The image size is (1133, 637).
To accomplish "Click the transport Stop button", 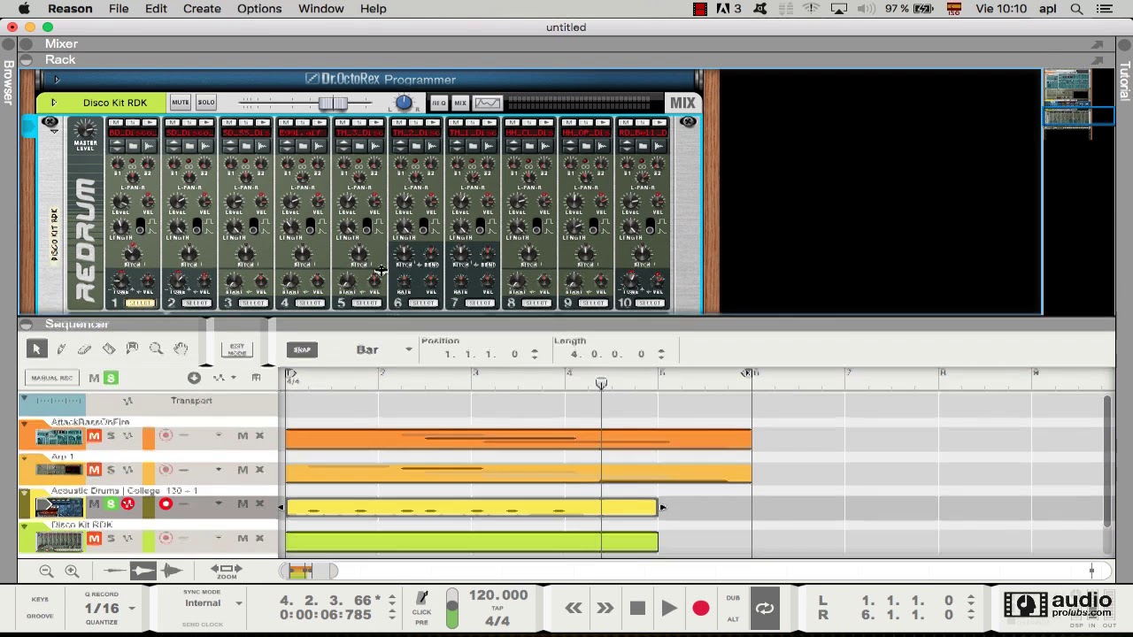I will (637, 609).
